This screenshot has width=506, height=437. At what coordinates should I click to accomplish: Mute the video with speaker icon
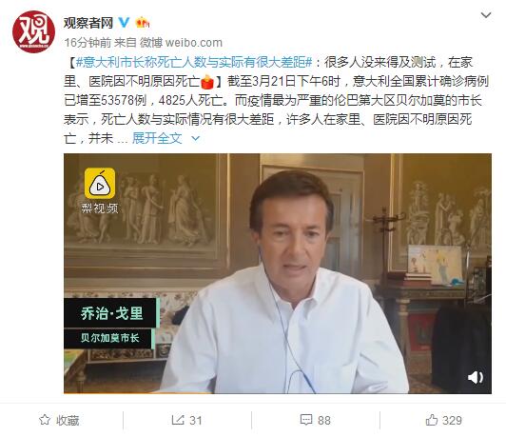[476, 377]
